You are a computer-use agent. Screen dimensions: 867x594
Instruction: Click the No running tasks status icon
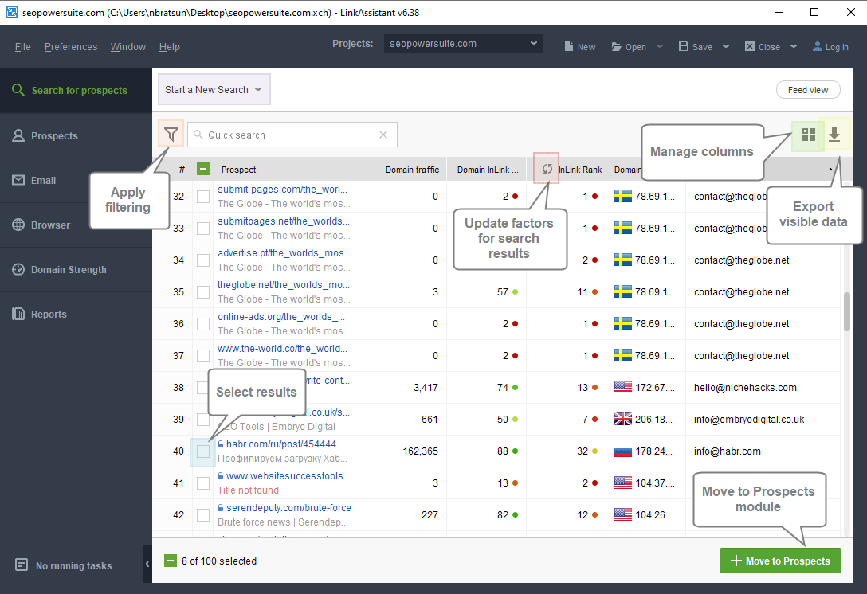[x=21, y=565]
